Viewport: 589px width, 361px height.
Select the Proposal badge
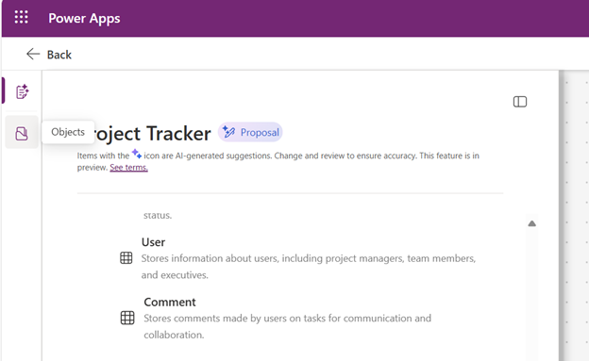tap(250, 132)
